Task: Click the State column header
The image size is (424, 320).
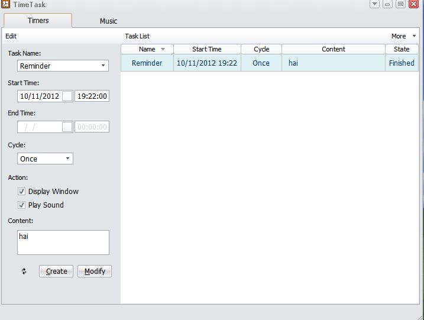Action: [x=402, y=49]
